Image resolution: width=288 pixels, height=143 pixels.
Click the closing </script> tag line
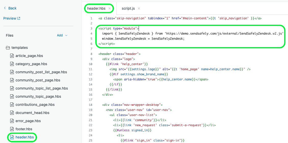[107, 44]
